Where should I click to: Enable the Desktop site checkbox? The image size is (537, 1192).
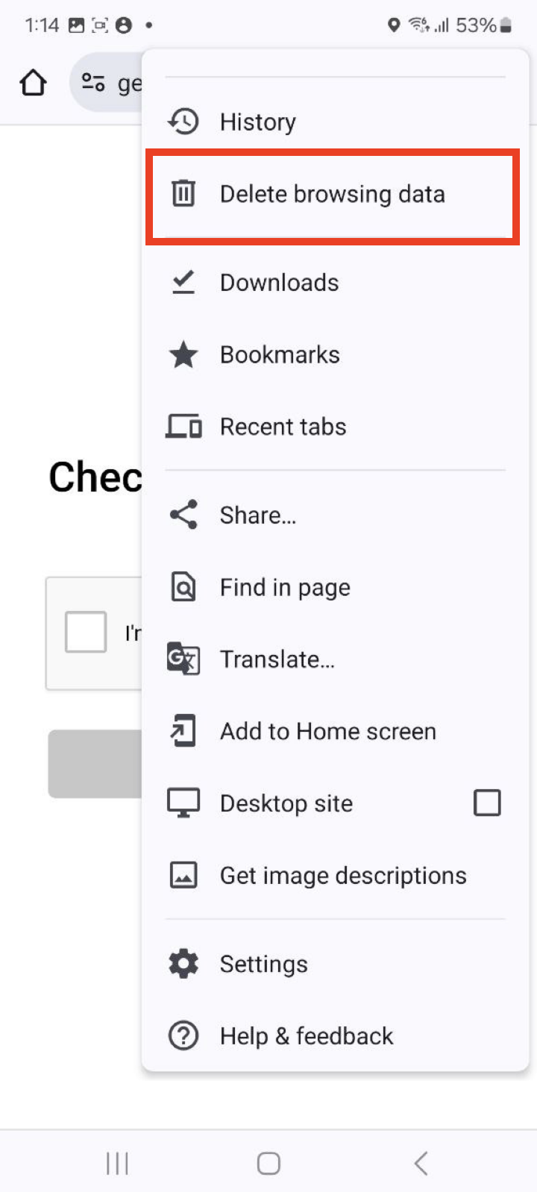pos(487,803)
